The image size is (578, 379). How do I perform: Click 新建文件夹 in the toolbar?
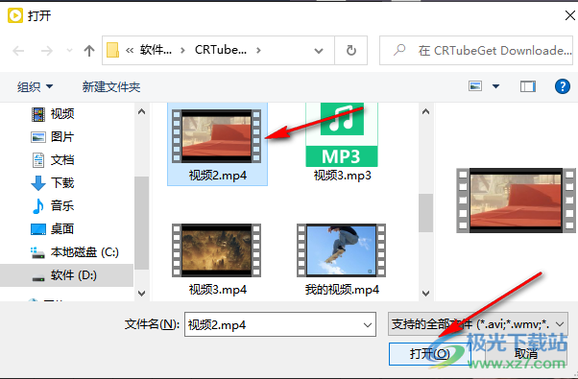[x=111, y=87]
